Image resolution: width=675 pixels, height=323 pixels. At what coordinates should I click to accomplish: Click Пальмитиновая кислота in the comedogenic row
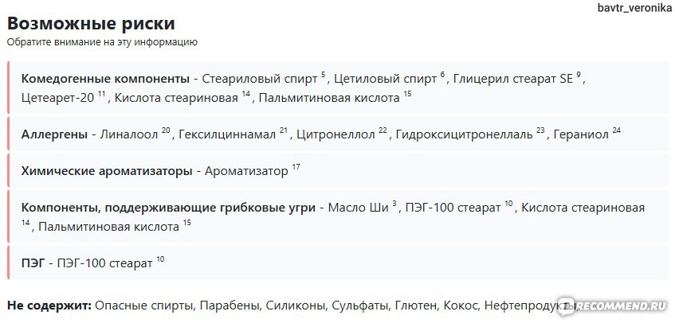[329, 98]
